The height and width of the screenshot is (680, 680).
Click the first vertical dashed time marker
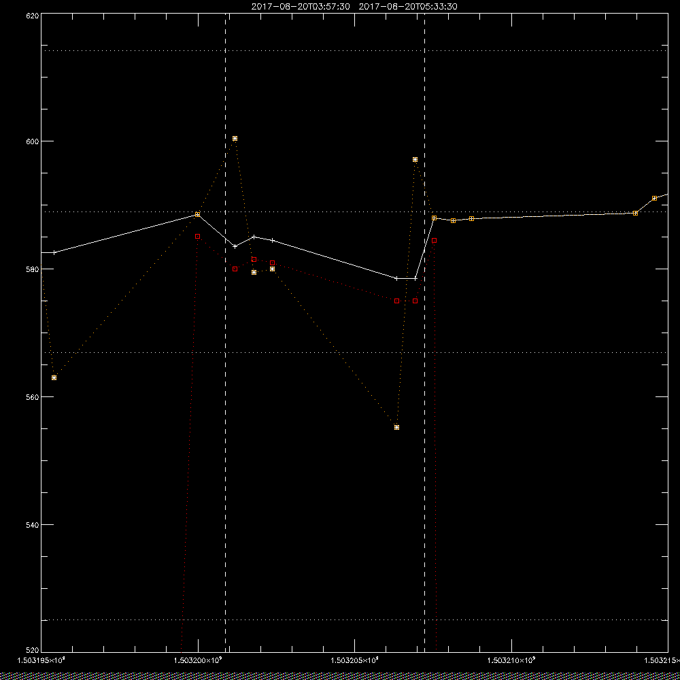[226, 332]
